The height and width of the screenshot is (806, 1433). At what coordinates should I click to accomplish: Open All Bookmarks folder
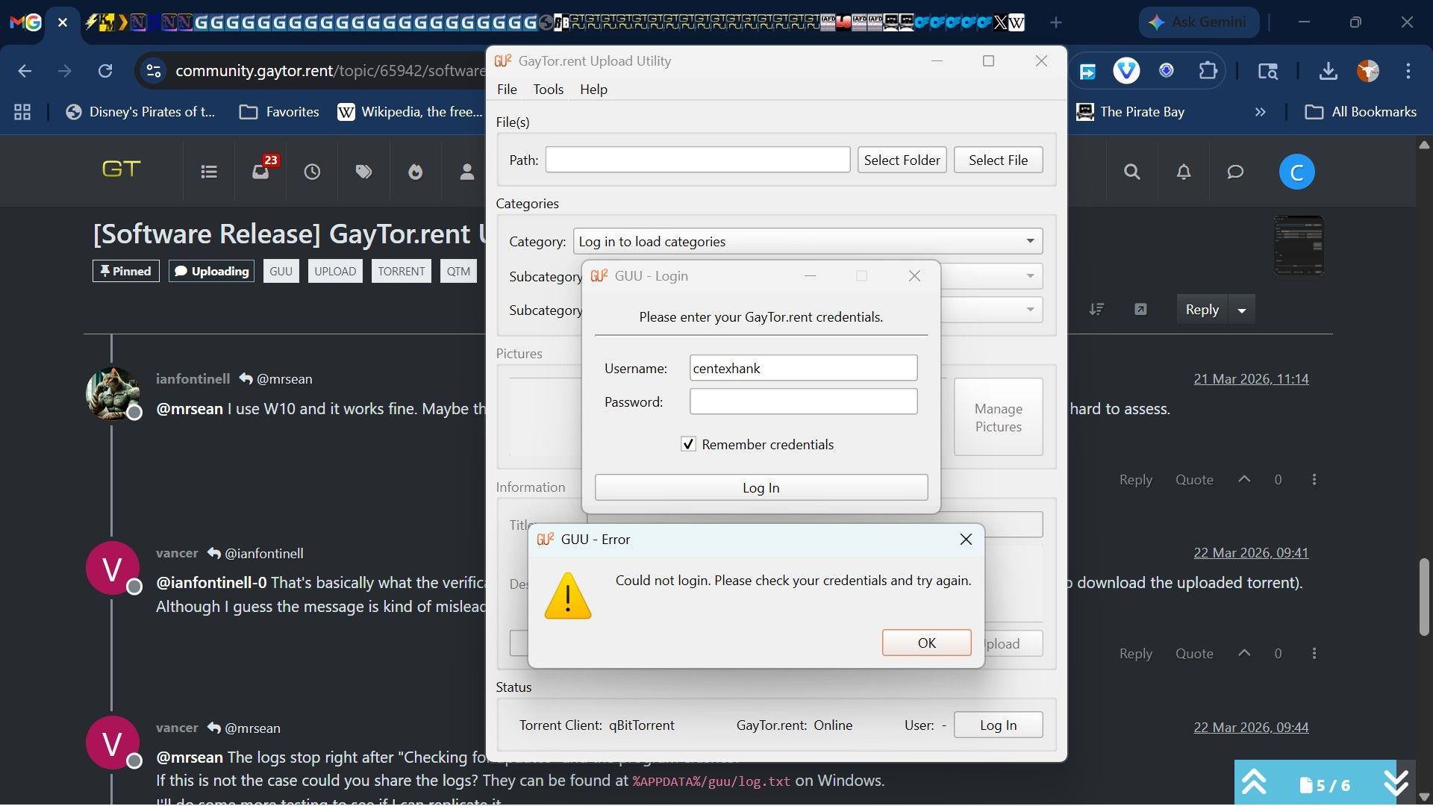coord(1361,112)
